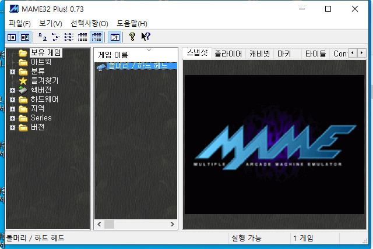
Task: Switch to grouped view toolbar icon
Action: click(x=96, y=37)
